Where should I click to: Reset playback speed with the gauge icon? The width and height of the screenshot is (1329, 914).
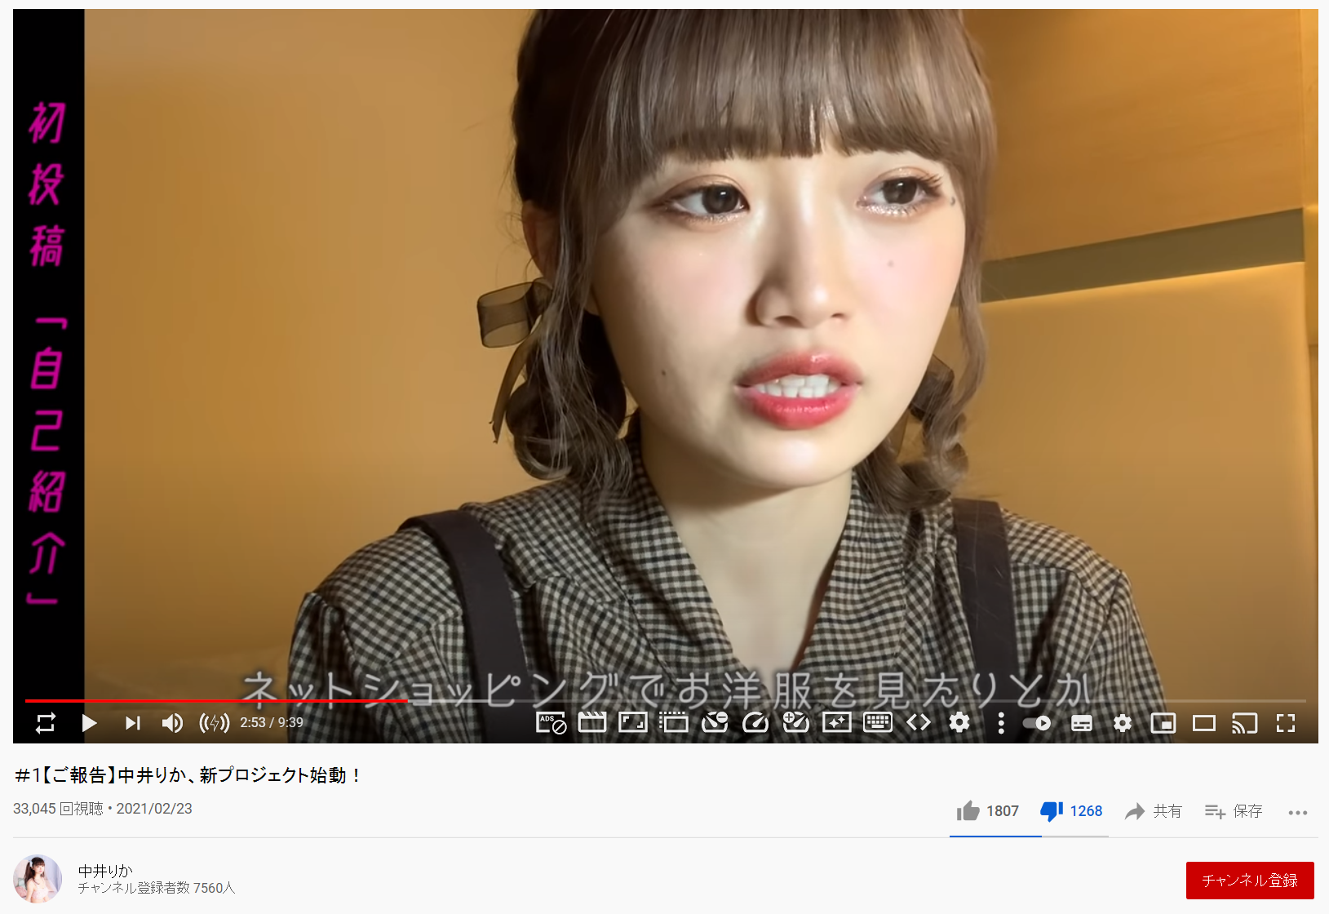point(755,722)
